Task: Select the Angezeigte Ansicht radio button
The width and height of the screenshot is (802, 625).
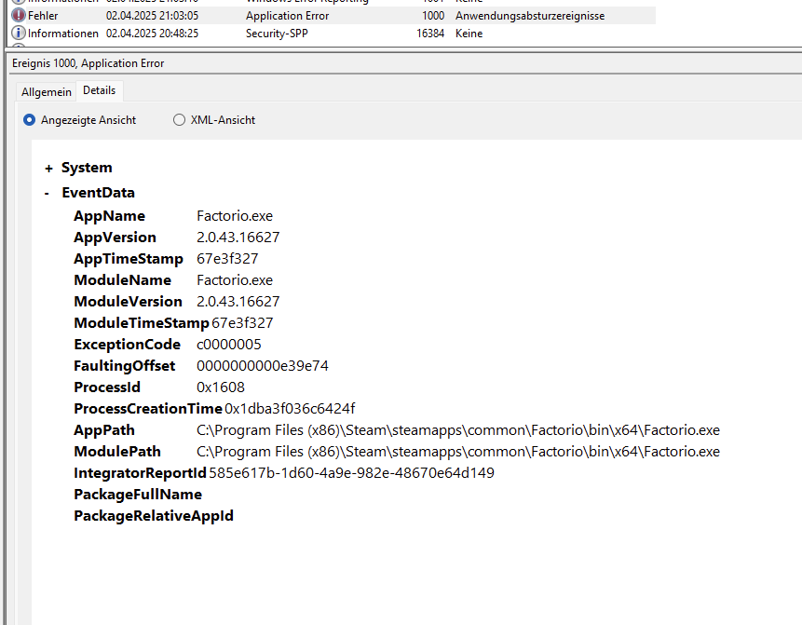Action: pyautogui.click(x=30, y=120)
